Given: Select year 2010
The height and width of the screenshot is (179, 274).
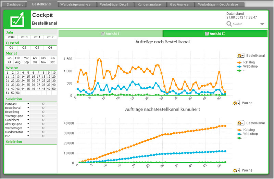Looking at the screenshot, I should tap(24, 37).
